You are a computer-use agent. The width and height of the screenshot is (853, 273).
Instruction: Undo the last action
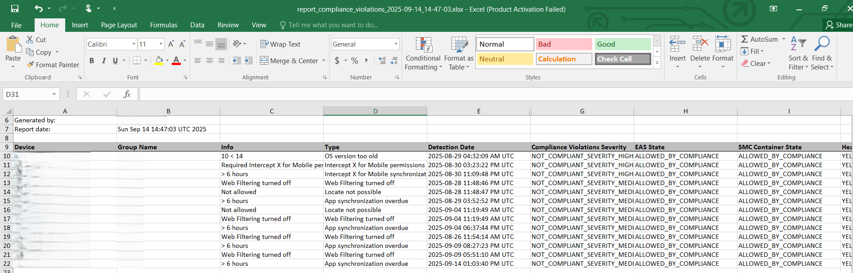click(39, 9)
